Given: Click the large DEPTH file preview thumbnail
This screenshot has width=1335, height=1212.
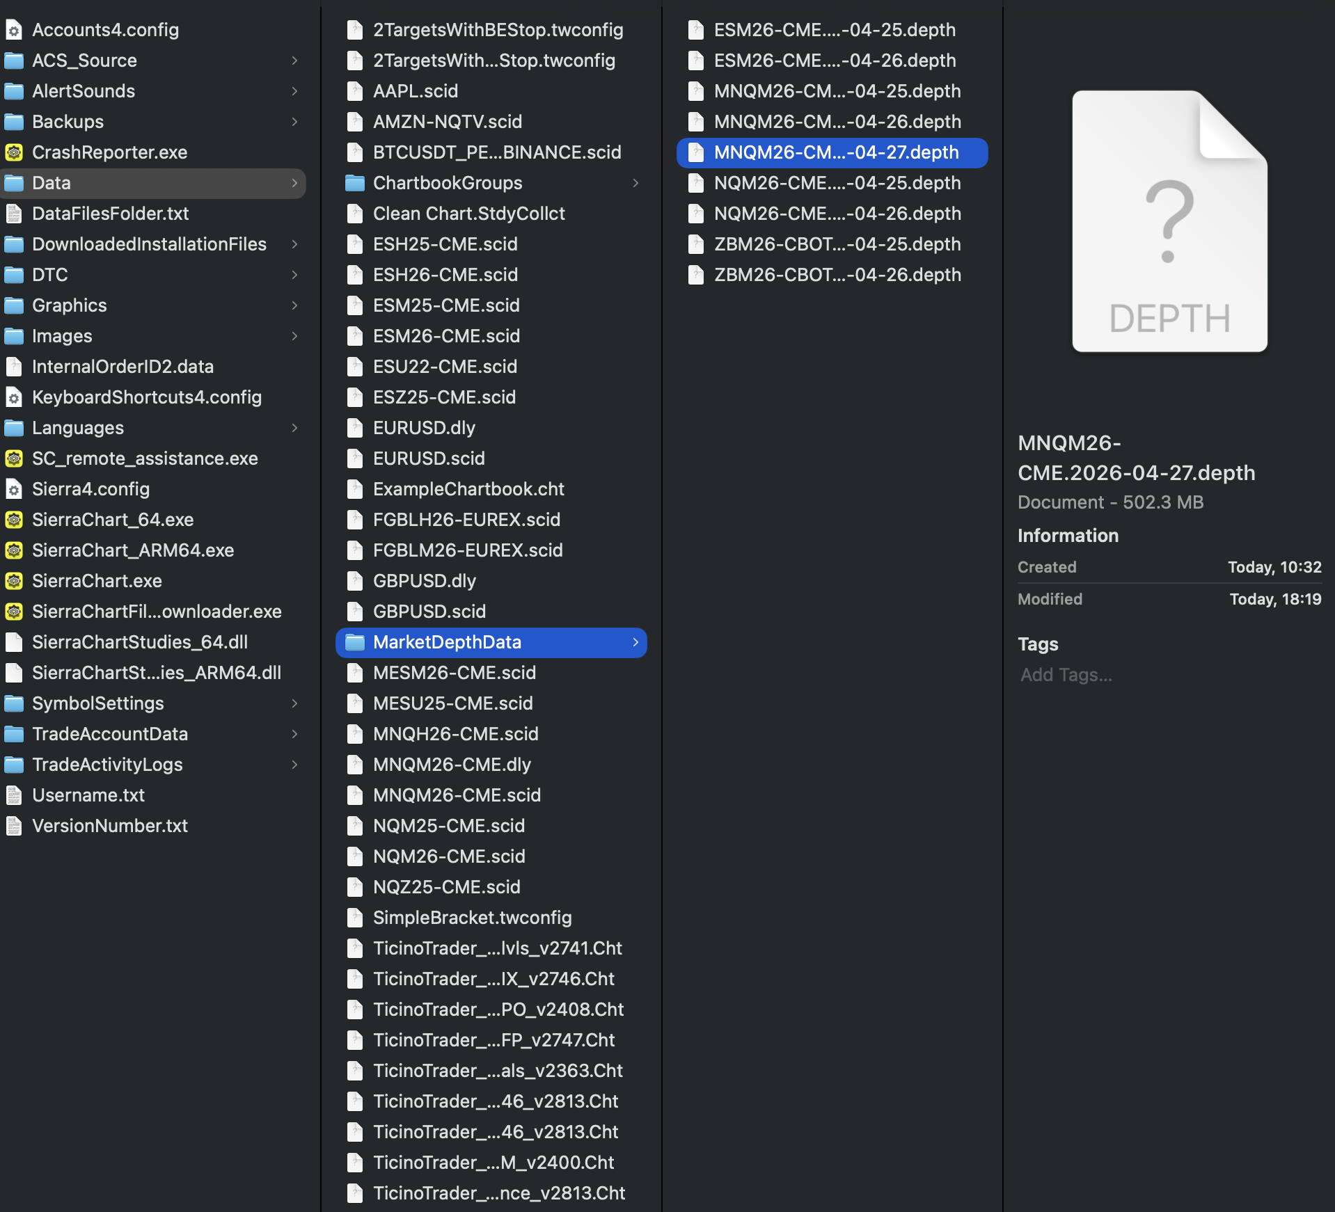Looking at the screenshot, I should (x=1169, y=221).
